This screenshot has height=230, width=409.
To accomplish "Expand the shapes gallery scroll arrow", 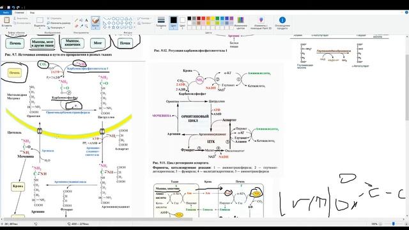I will (135, 27).
